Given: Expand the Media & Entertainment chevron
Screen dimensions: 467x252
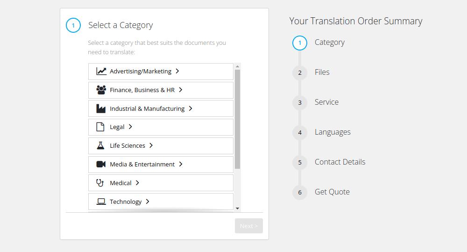Looking at the screenshot, I should (180, 164).
